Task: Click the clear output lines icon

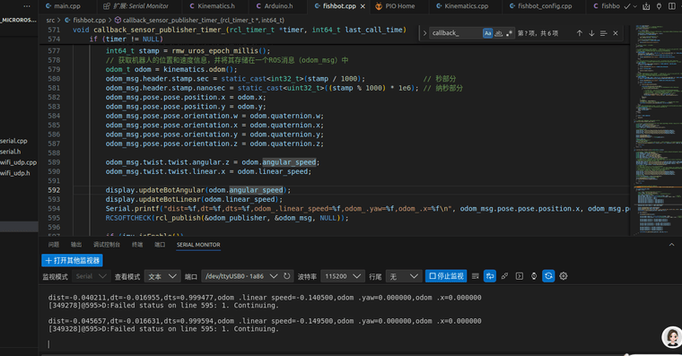Action: coord(476,276)
